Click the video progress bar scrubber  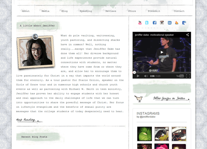(x=135, y=72)
